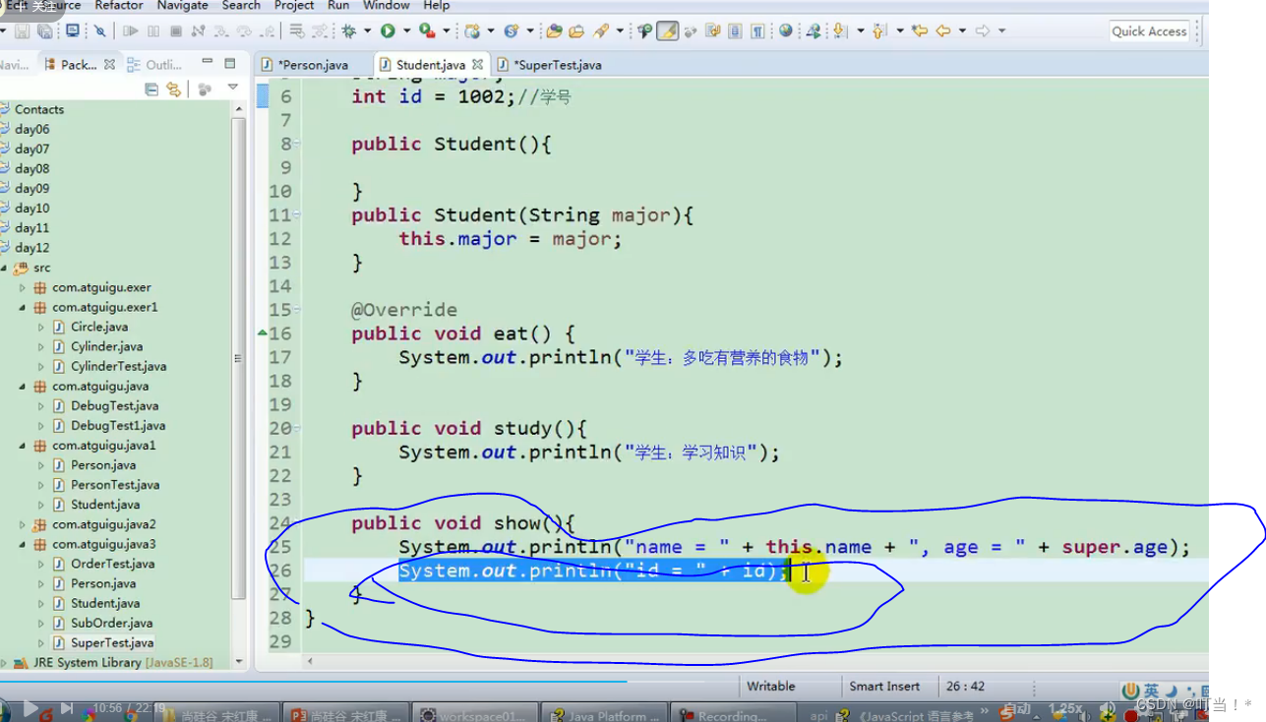Switch to the Outline view tab
The image size is (1266, 722).
(x=155, y=65)
